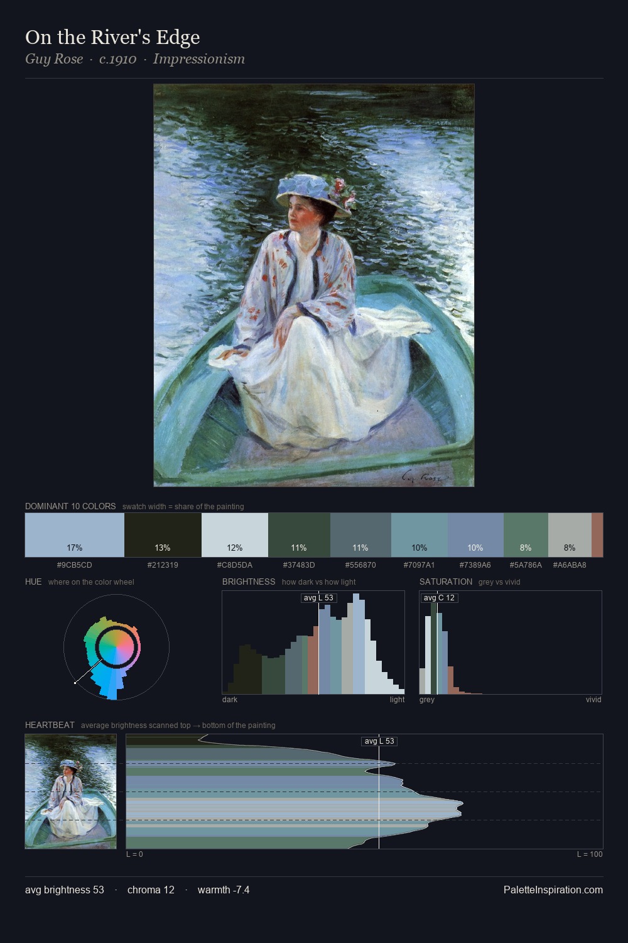
Task: Click the 'vivid' axis label
Action: point(593,700)
